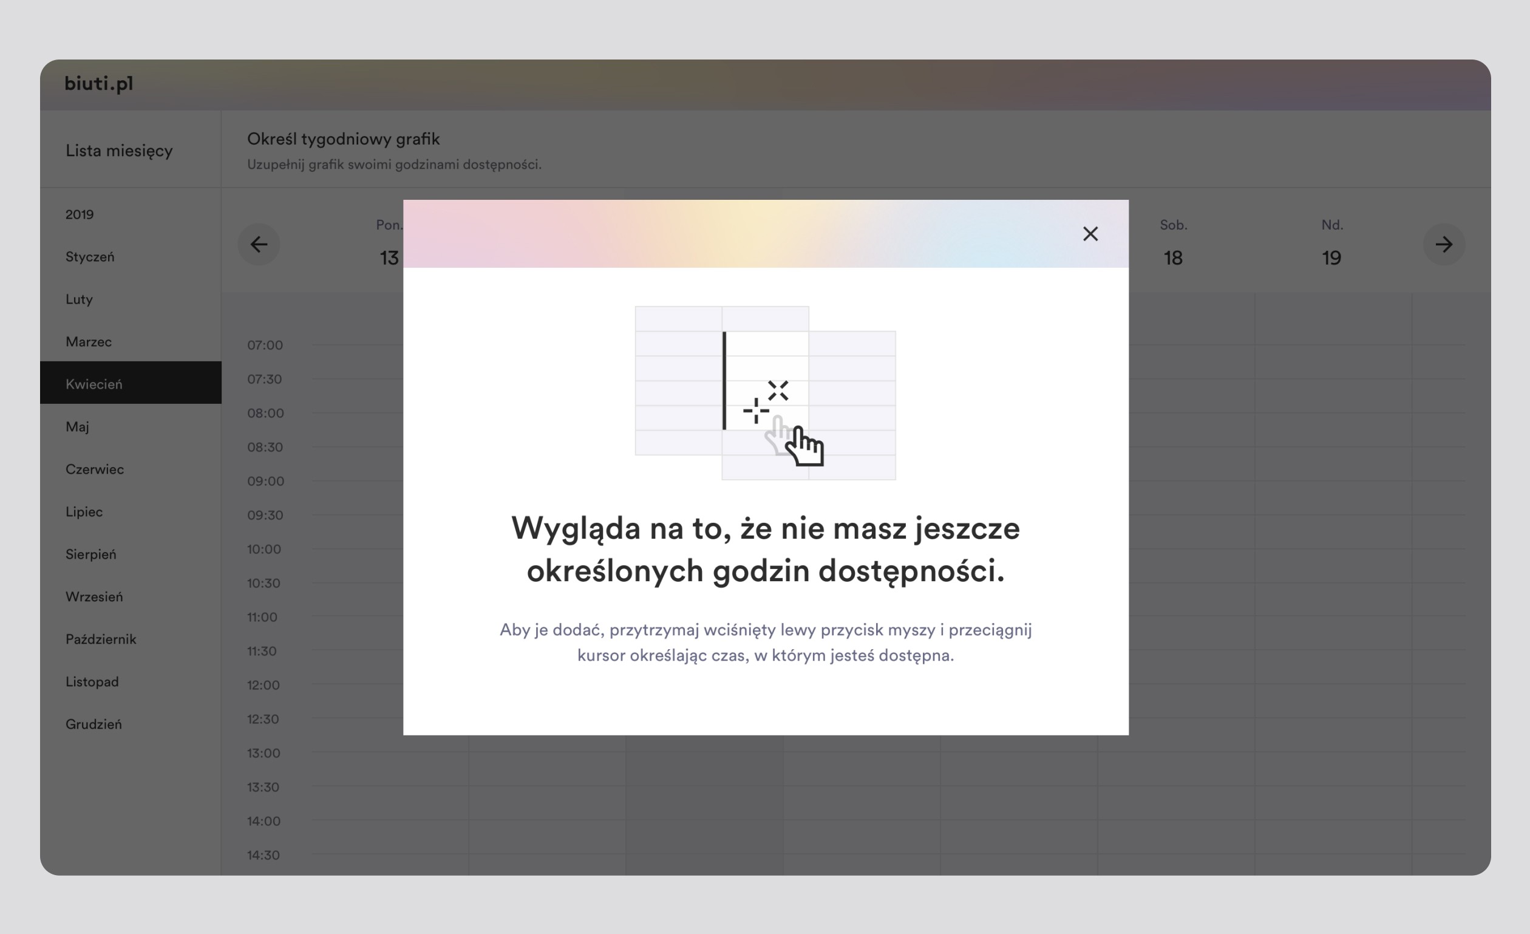This screenshot has height=934, width=1530.
Task: Open Marzec from the sidebar
Action: [89, 342]
